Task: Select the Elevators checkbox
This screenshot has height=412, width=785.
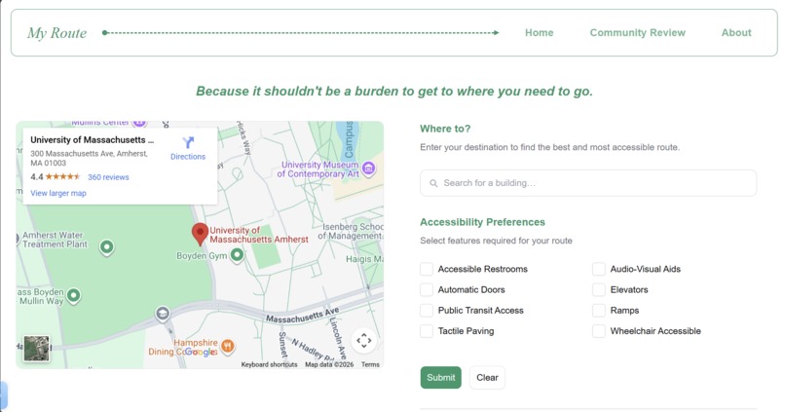Action: [599, 289]
